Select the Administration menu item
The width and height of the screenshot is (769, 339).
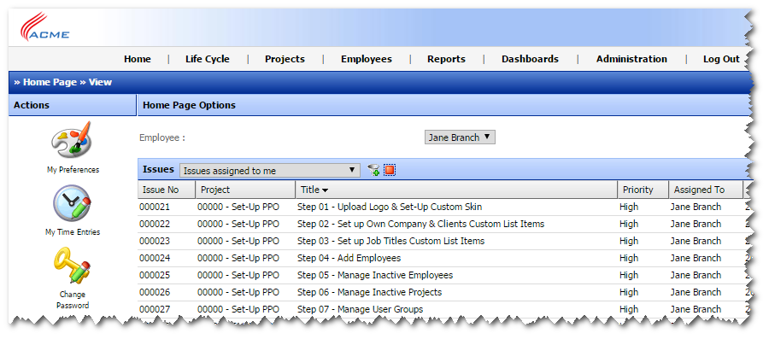point(631,59)
